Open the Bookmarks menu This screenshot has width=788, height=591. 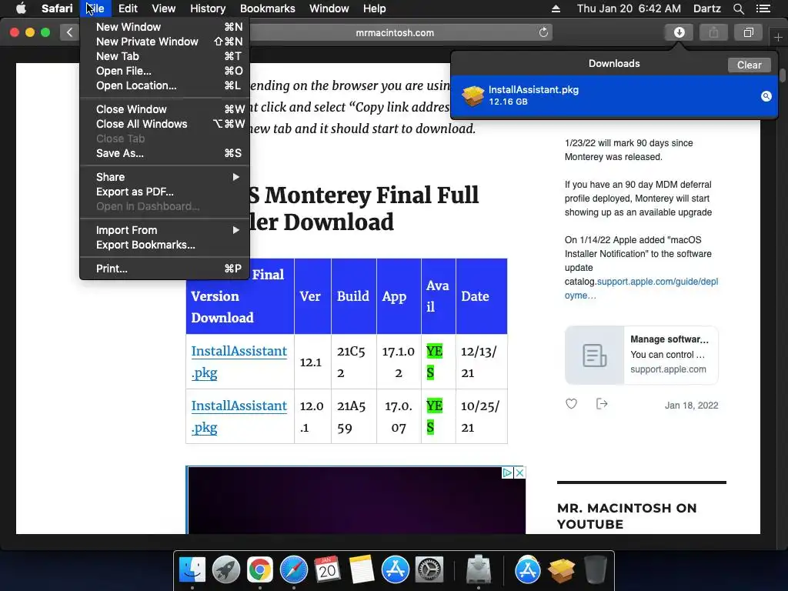coord(267,8)
